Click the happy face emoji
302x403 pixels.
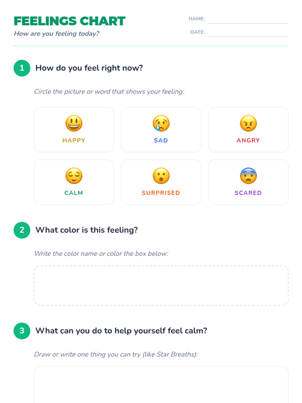[74, 123]
